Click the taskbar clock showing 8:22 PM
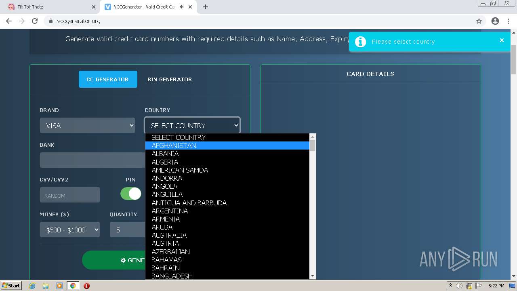The width and height of the screenshot is (517, 291). pos(496,286)
